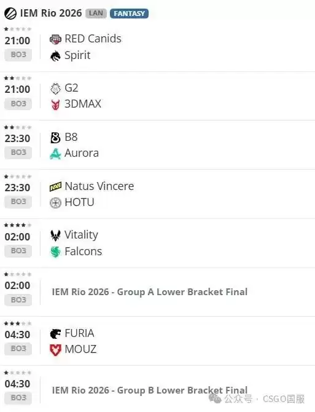Click the four-star rating on Vitality match
This screenshot has height=412, width=315.
click(x=18, y=225)
